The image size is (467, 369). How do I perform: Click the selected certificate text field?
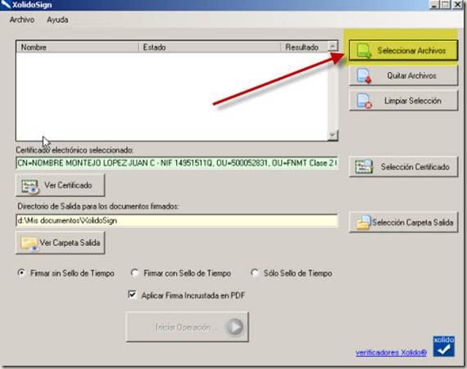[177, 164]
